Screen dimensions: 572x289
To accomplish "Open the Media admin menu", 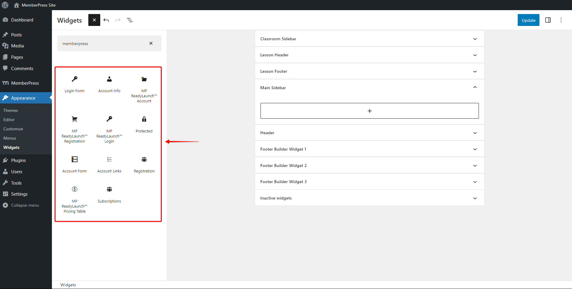I will click(26, 46).
